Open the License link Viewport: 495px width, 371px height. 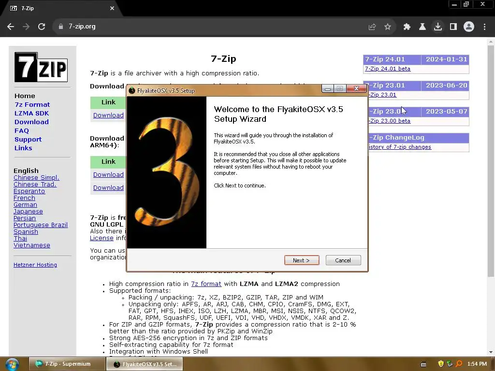tap(102, 238)
